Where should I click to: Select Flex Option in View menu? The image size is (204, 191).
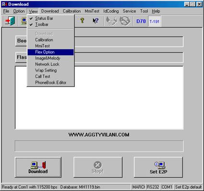[50, 52]
